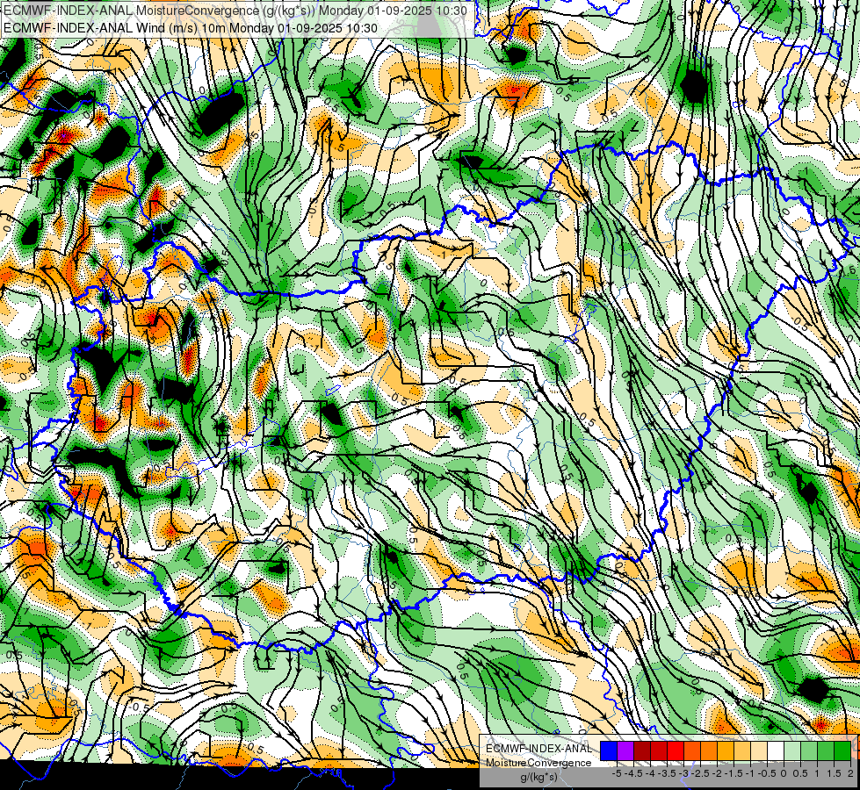This screenshot has height=790, width=860.
Task: Click the '1.5' positive tick label on the legend
Action: (835, 773)
